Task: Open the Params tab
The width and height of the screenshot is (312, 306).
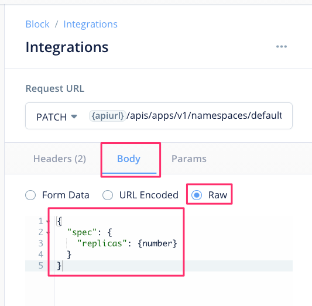Action: coord(189,159)
